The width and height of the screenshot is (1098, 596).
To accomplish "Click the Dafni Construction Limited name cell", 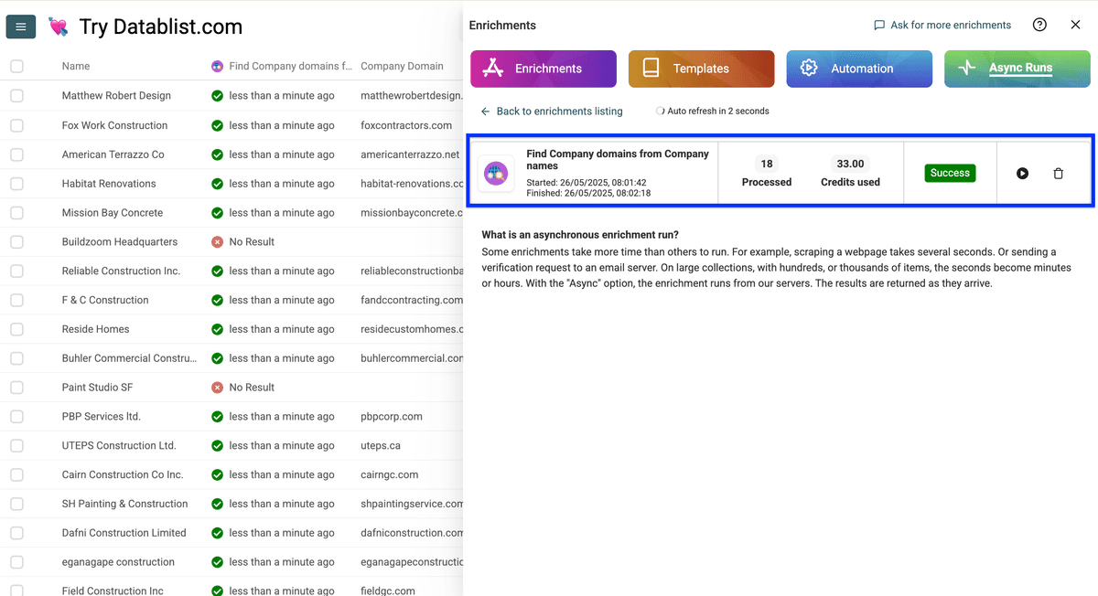I will pos(124,533).
